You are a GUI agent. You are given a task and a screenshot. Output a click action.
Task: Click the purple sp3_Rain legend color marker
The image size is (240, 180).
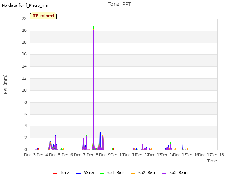[x=164, y=173]
